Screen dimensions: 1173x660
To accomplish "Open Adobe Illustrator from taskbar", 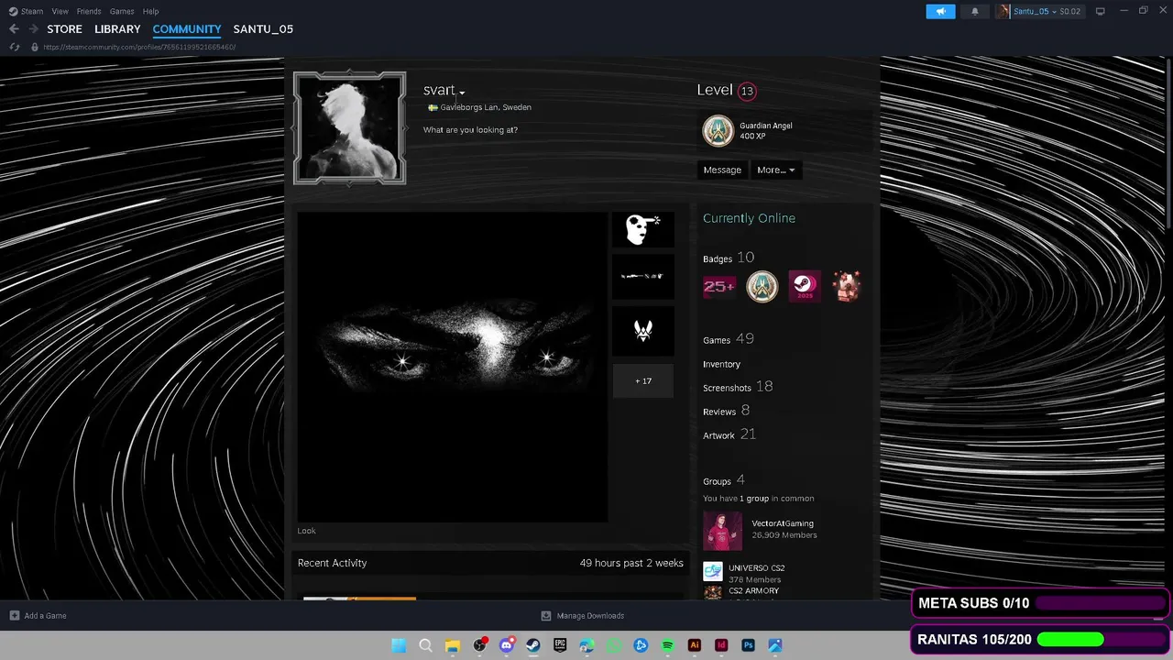I will [x=694, y=645].
